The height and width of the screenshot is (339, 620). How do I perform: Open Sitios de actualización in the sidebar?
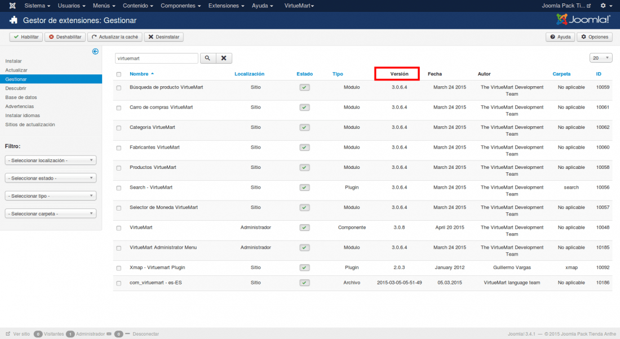(30, 125)
